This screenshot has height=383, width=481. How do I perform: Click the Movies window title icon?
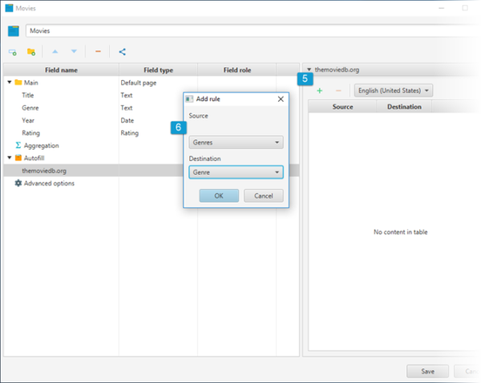(9, 8)
